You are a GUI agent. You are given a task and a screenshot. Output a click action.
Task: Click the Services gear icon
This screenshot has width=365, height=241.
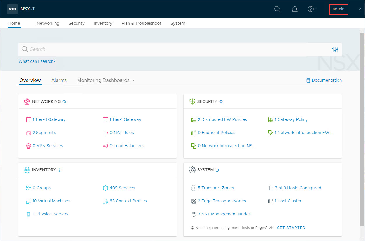coord(106,188)
